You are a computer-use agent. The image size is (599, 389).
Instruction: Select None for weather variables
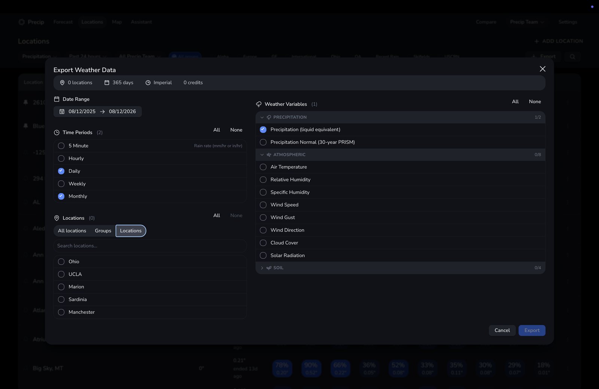coord(535,101)
